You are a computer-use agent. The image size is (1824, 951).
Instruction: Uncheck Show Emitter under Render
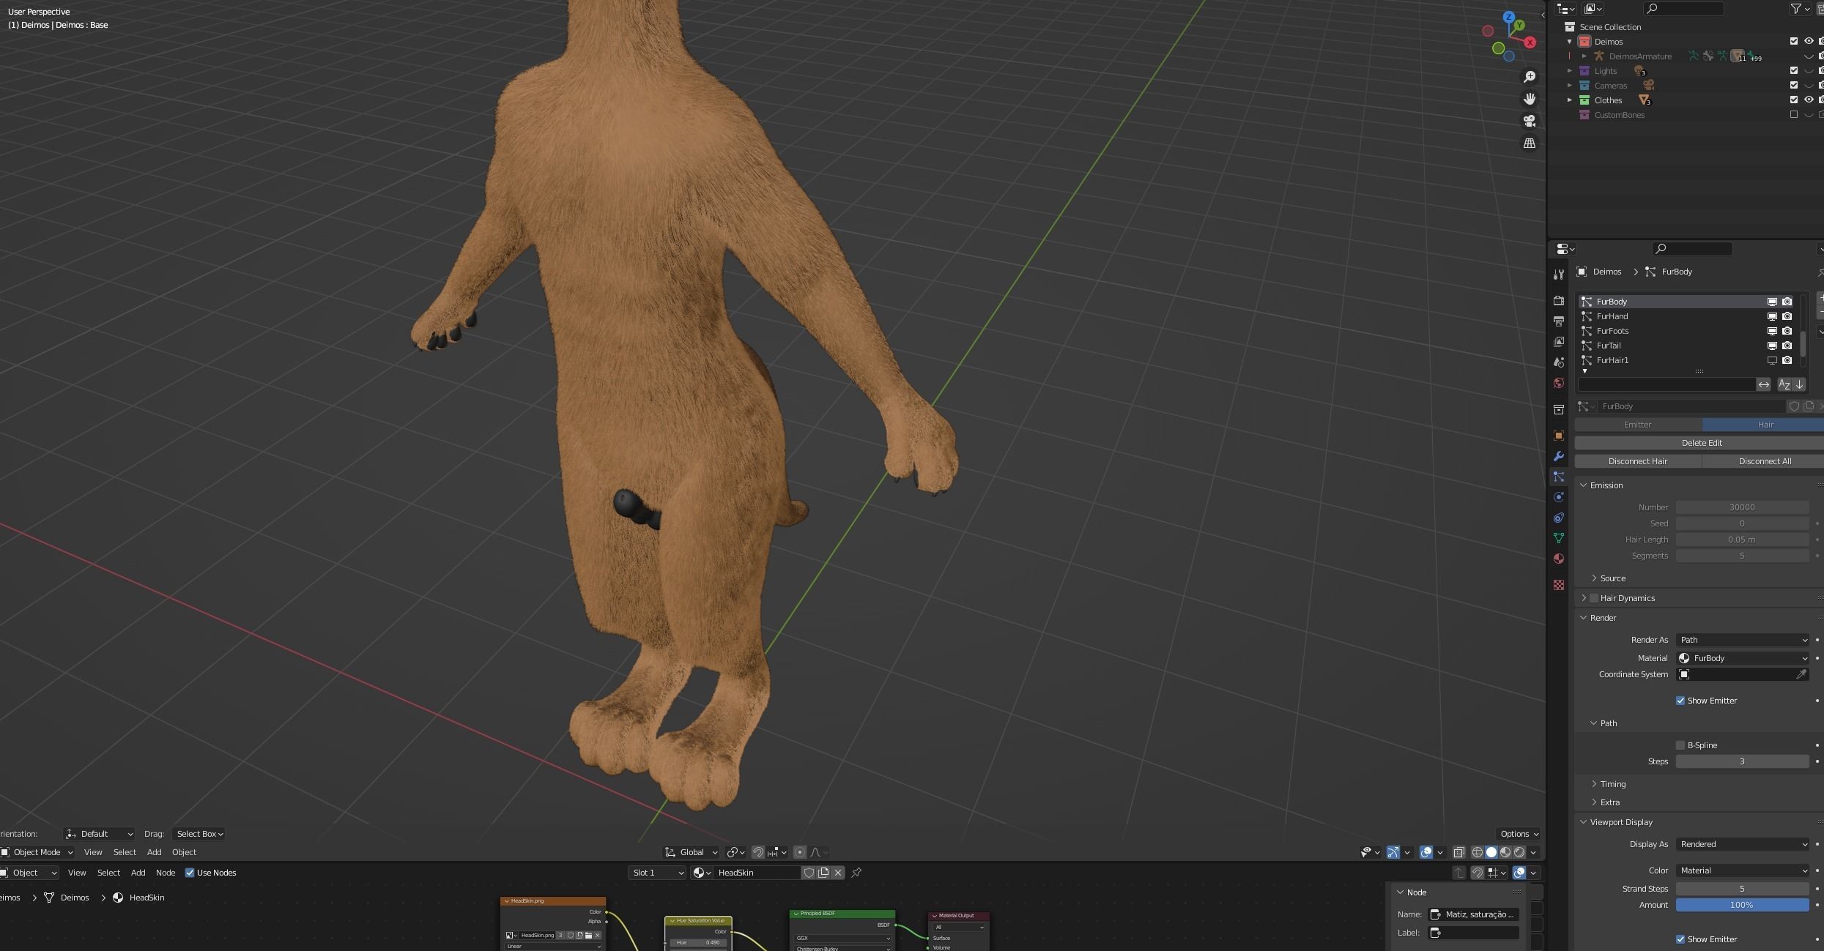(x=1680, y=701)
